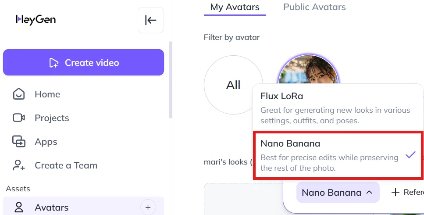Collapse the sidebar with arrow icon
Screen dimensions: 424x215
pyautogui.click(x=151, y=20)
